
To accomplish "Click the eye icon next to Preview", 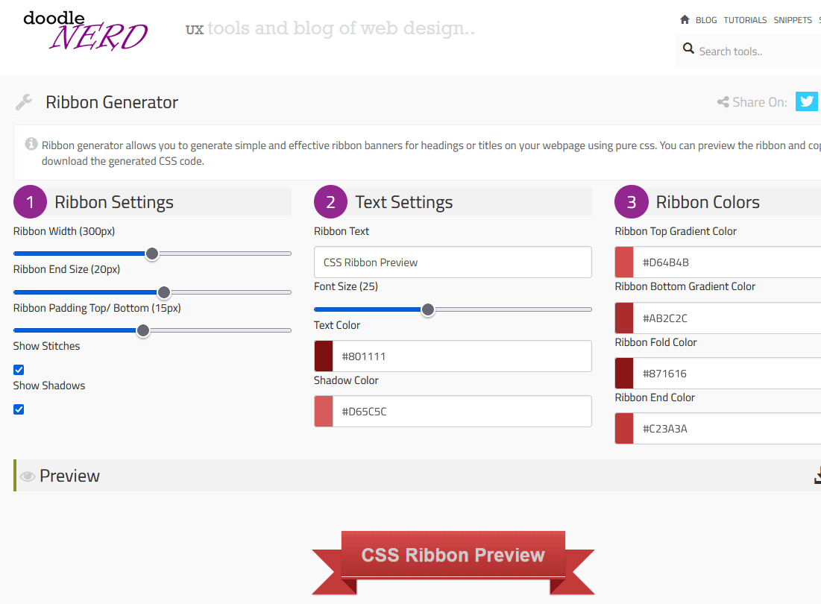I will [x=28, y=476].
